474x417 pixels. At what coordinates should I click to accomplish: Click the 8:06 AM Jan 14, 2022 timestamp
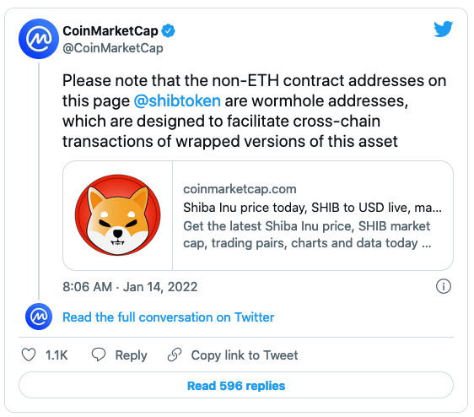point(130,286)
